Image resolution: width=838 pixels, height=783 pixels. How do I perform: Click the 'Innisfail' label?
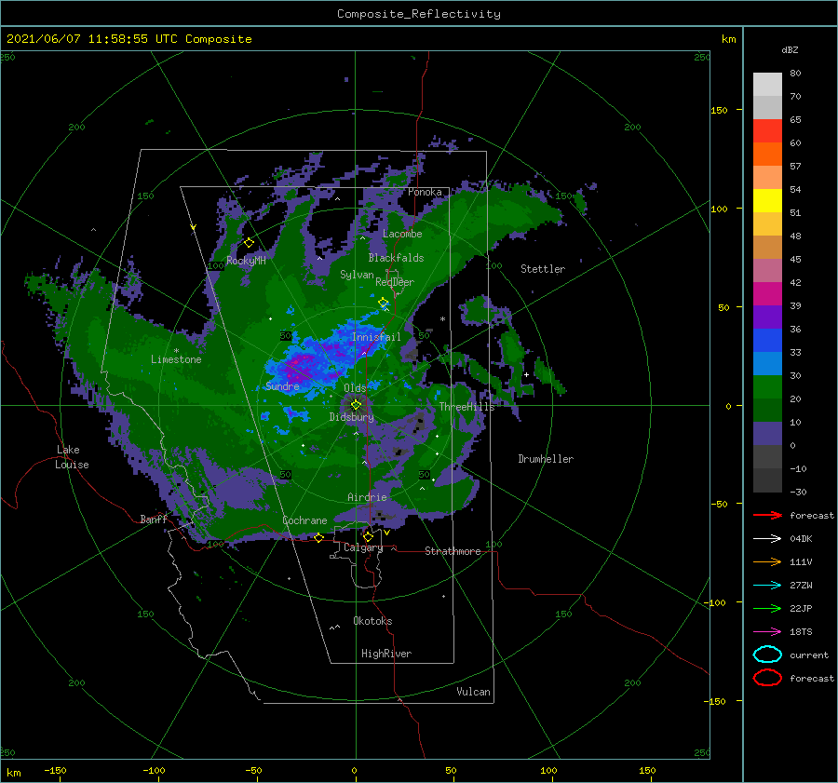click(x=376, y=337)
